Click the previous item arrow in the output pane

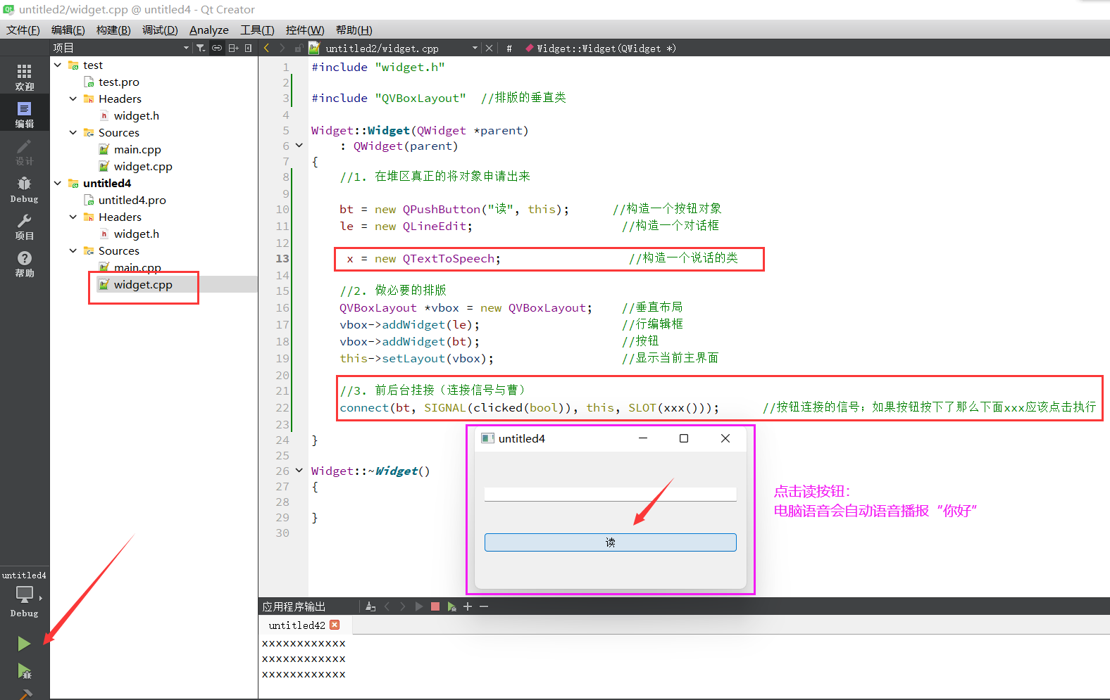pos(387,606)
